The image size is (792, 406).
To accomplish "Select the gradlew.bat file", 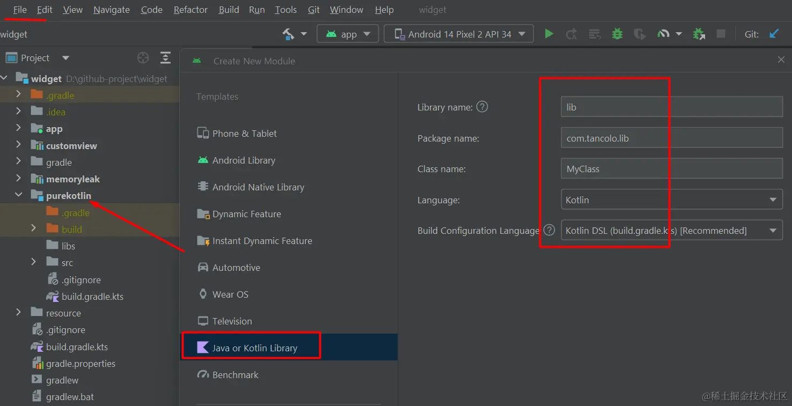I will point(70,397).
